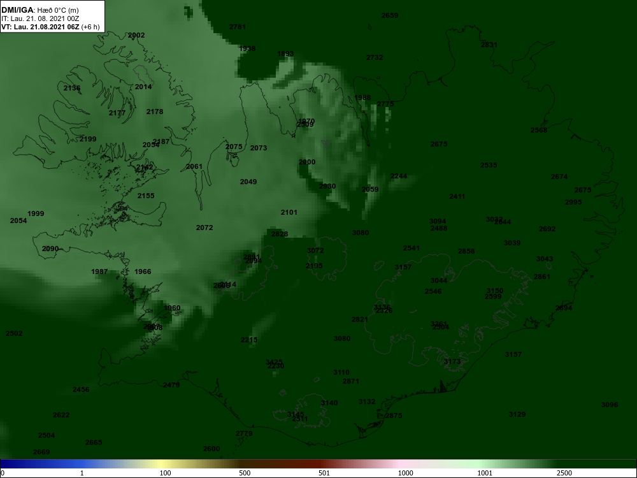This screenshot has height=478, width=637.
Task: Click the map value "2195"
Action: click(x=314, y=266)
